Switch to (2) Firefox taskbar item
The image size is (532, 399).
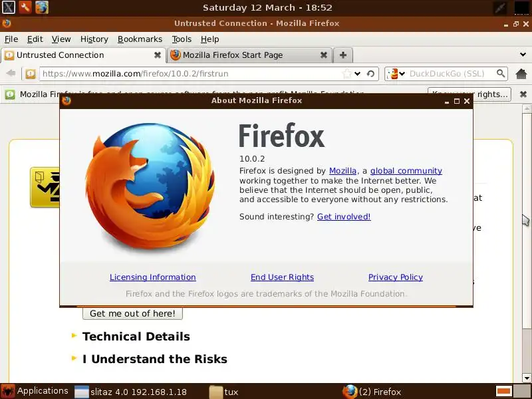click(372, 392)
